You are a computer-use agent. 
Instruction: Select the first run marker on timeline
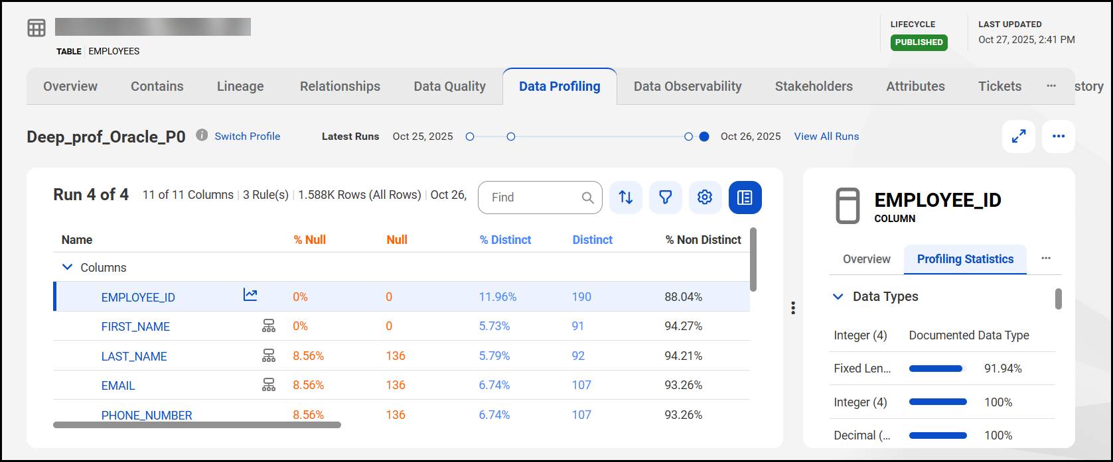click(470, 137)
